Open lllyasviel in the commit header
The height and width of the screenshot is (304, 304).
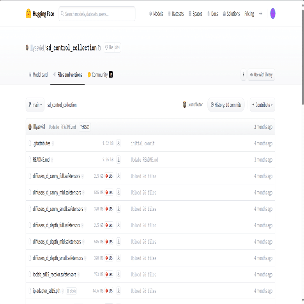(x=39, y=127)
